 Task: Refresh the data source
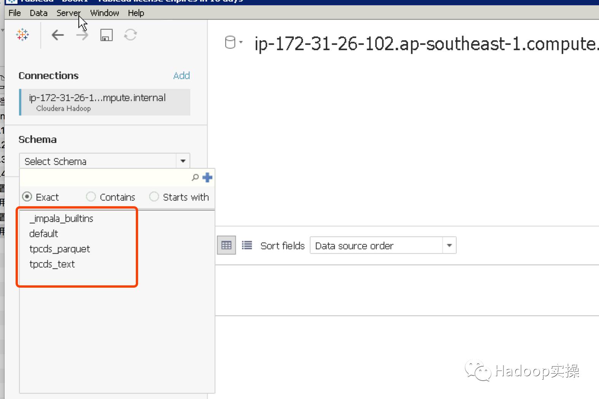pos(130,35)
